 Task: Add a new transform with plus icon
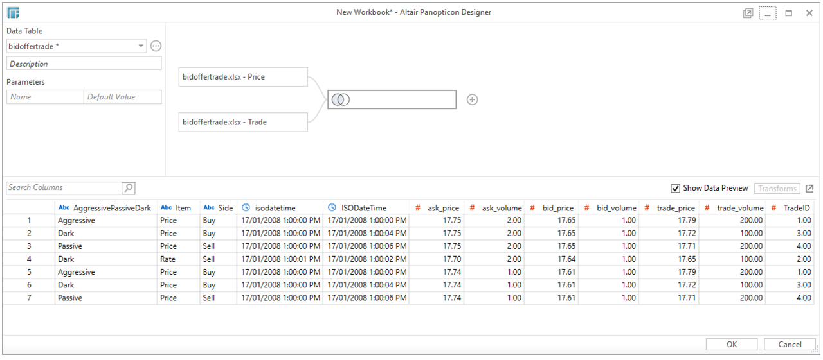coord(472,99)
